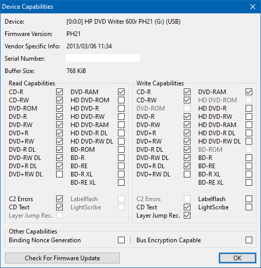Toggle BD-RE write capability checkbox

249,166
